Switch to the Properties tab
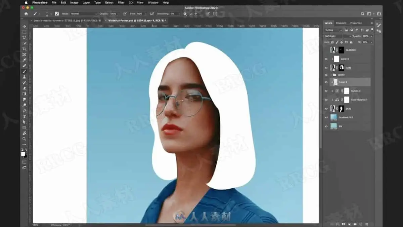Image resolution: width=403 pixels, height=227 pixels. click(356, 23)
